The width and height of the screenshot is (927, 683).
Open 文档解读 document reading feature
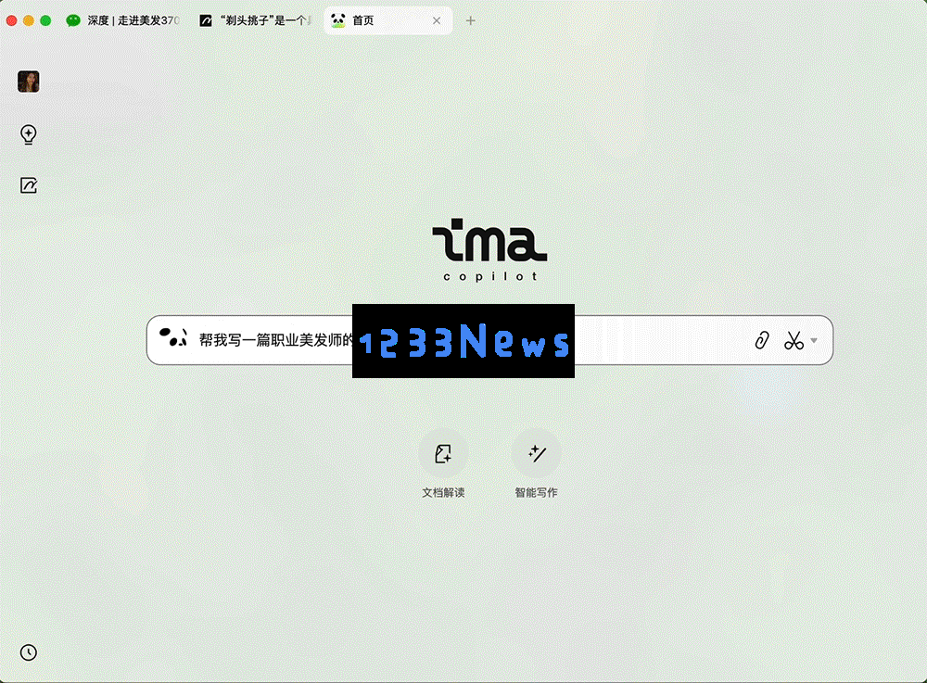(443, 465)
